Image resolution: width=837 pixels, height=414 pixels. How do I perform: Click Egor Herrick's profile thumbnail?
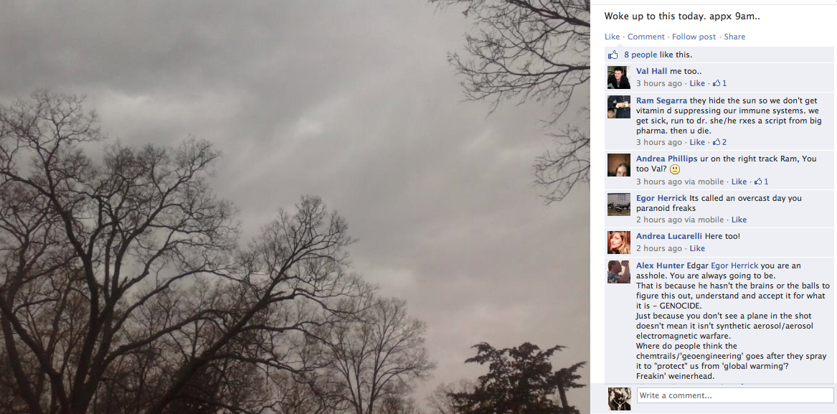619,204
